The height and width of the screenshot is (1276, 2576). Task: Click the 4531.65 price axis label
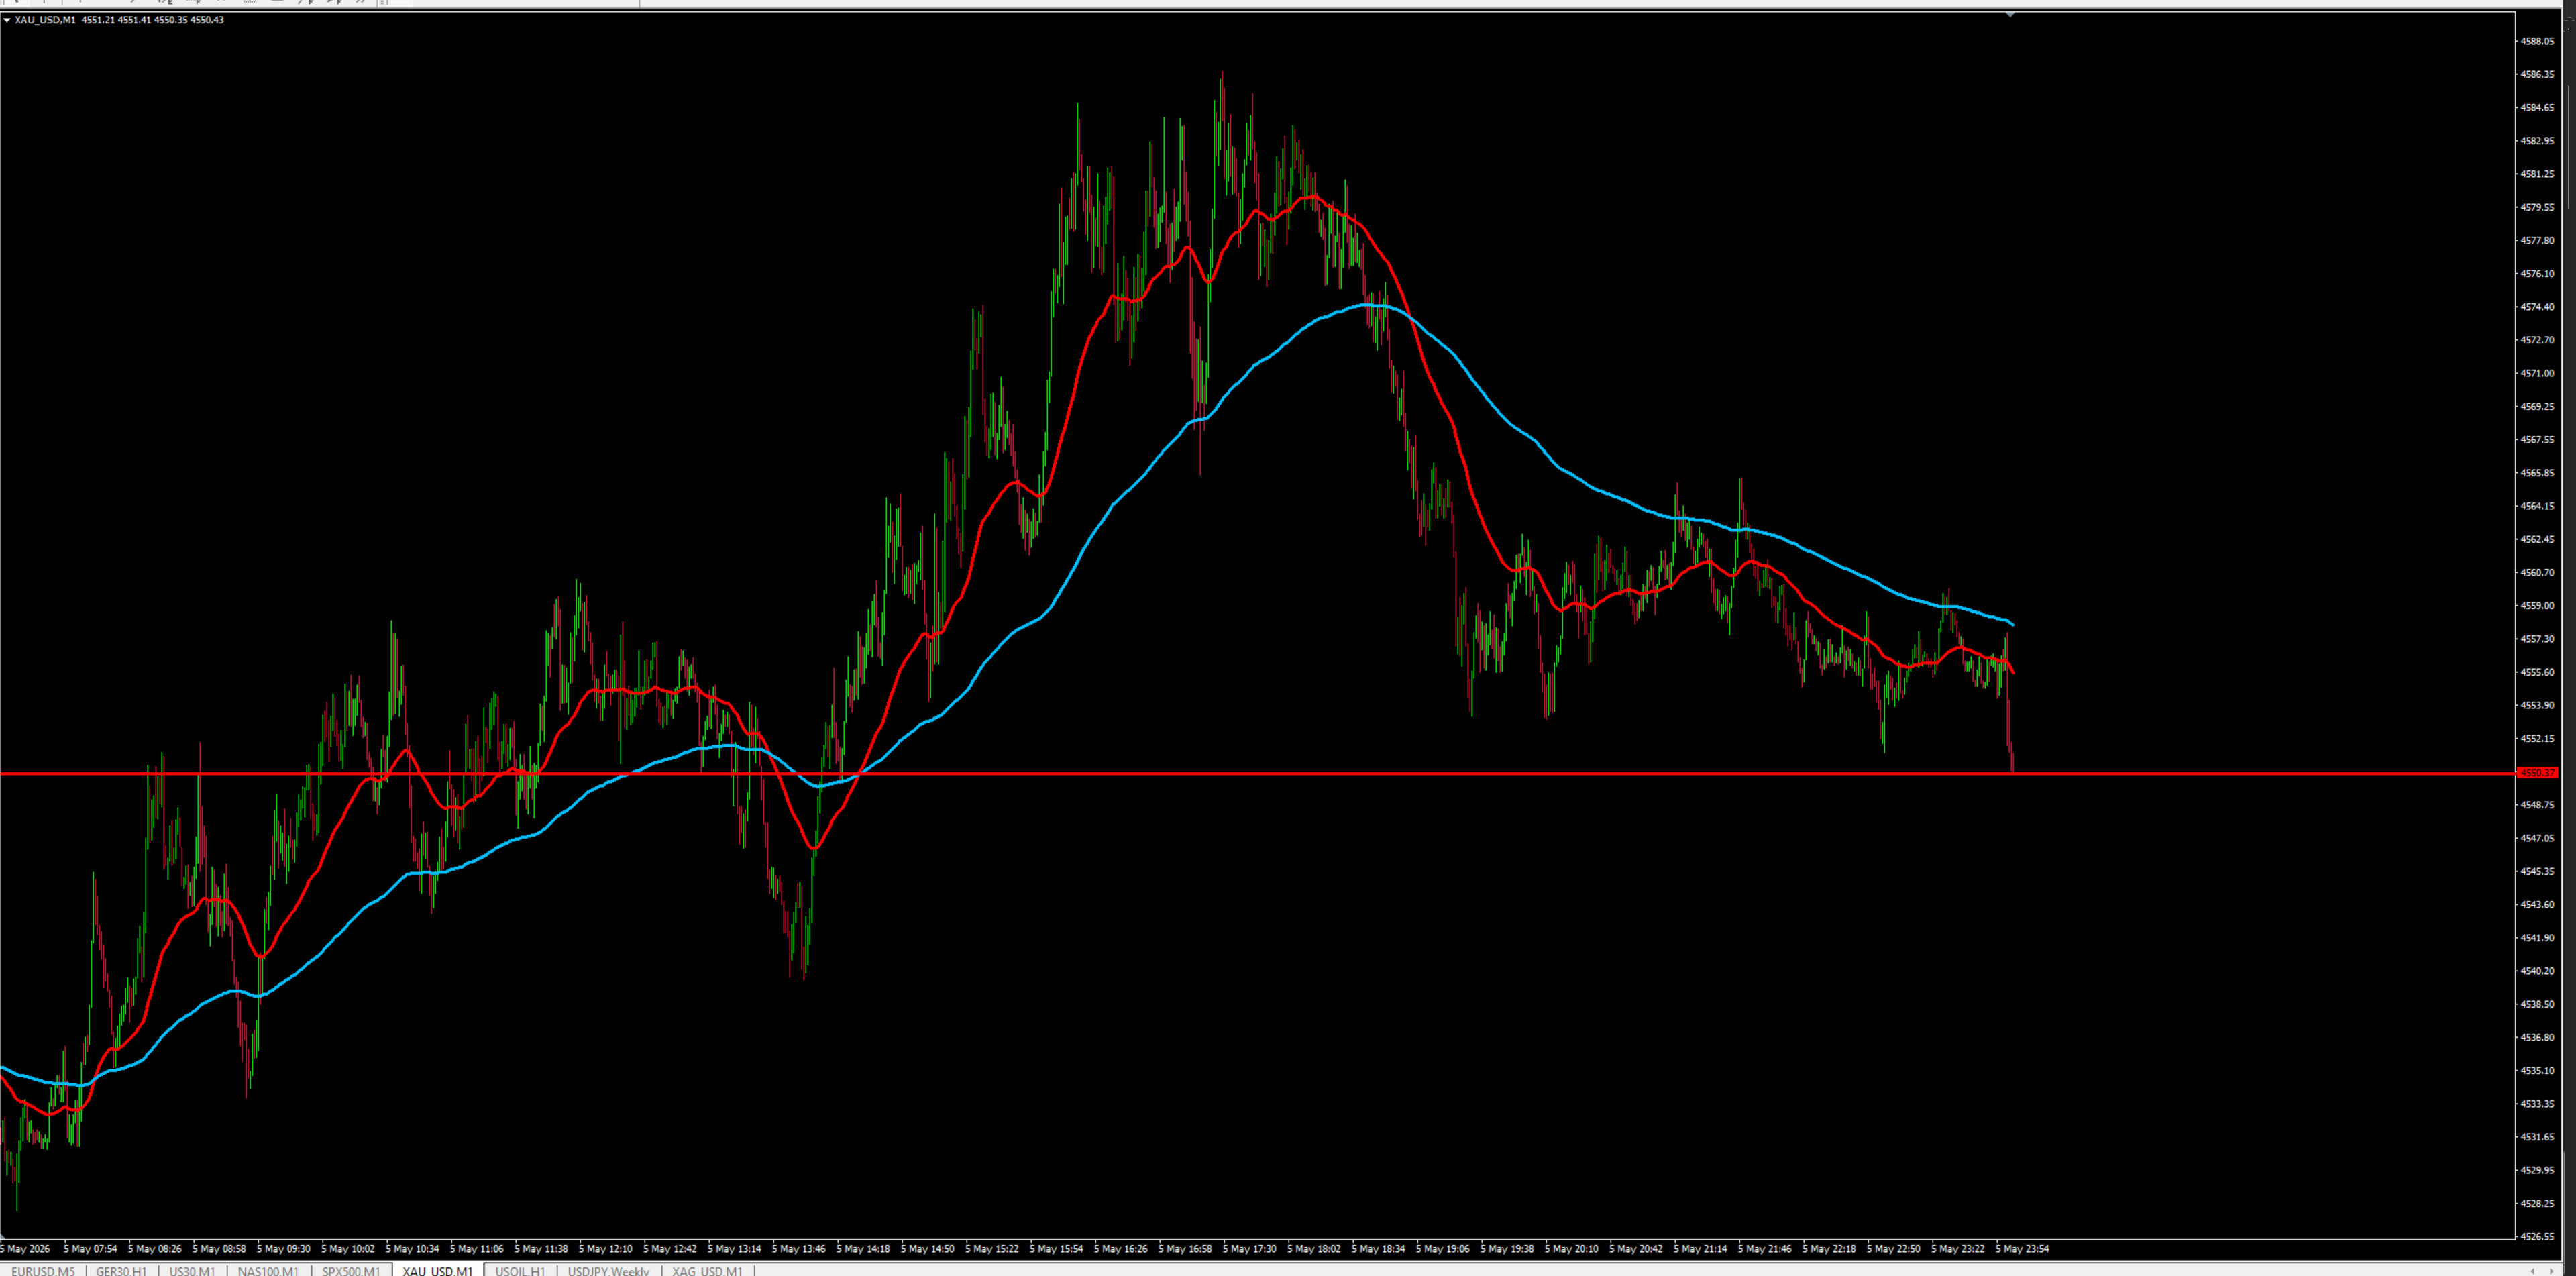(2537, 1137)
